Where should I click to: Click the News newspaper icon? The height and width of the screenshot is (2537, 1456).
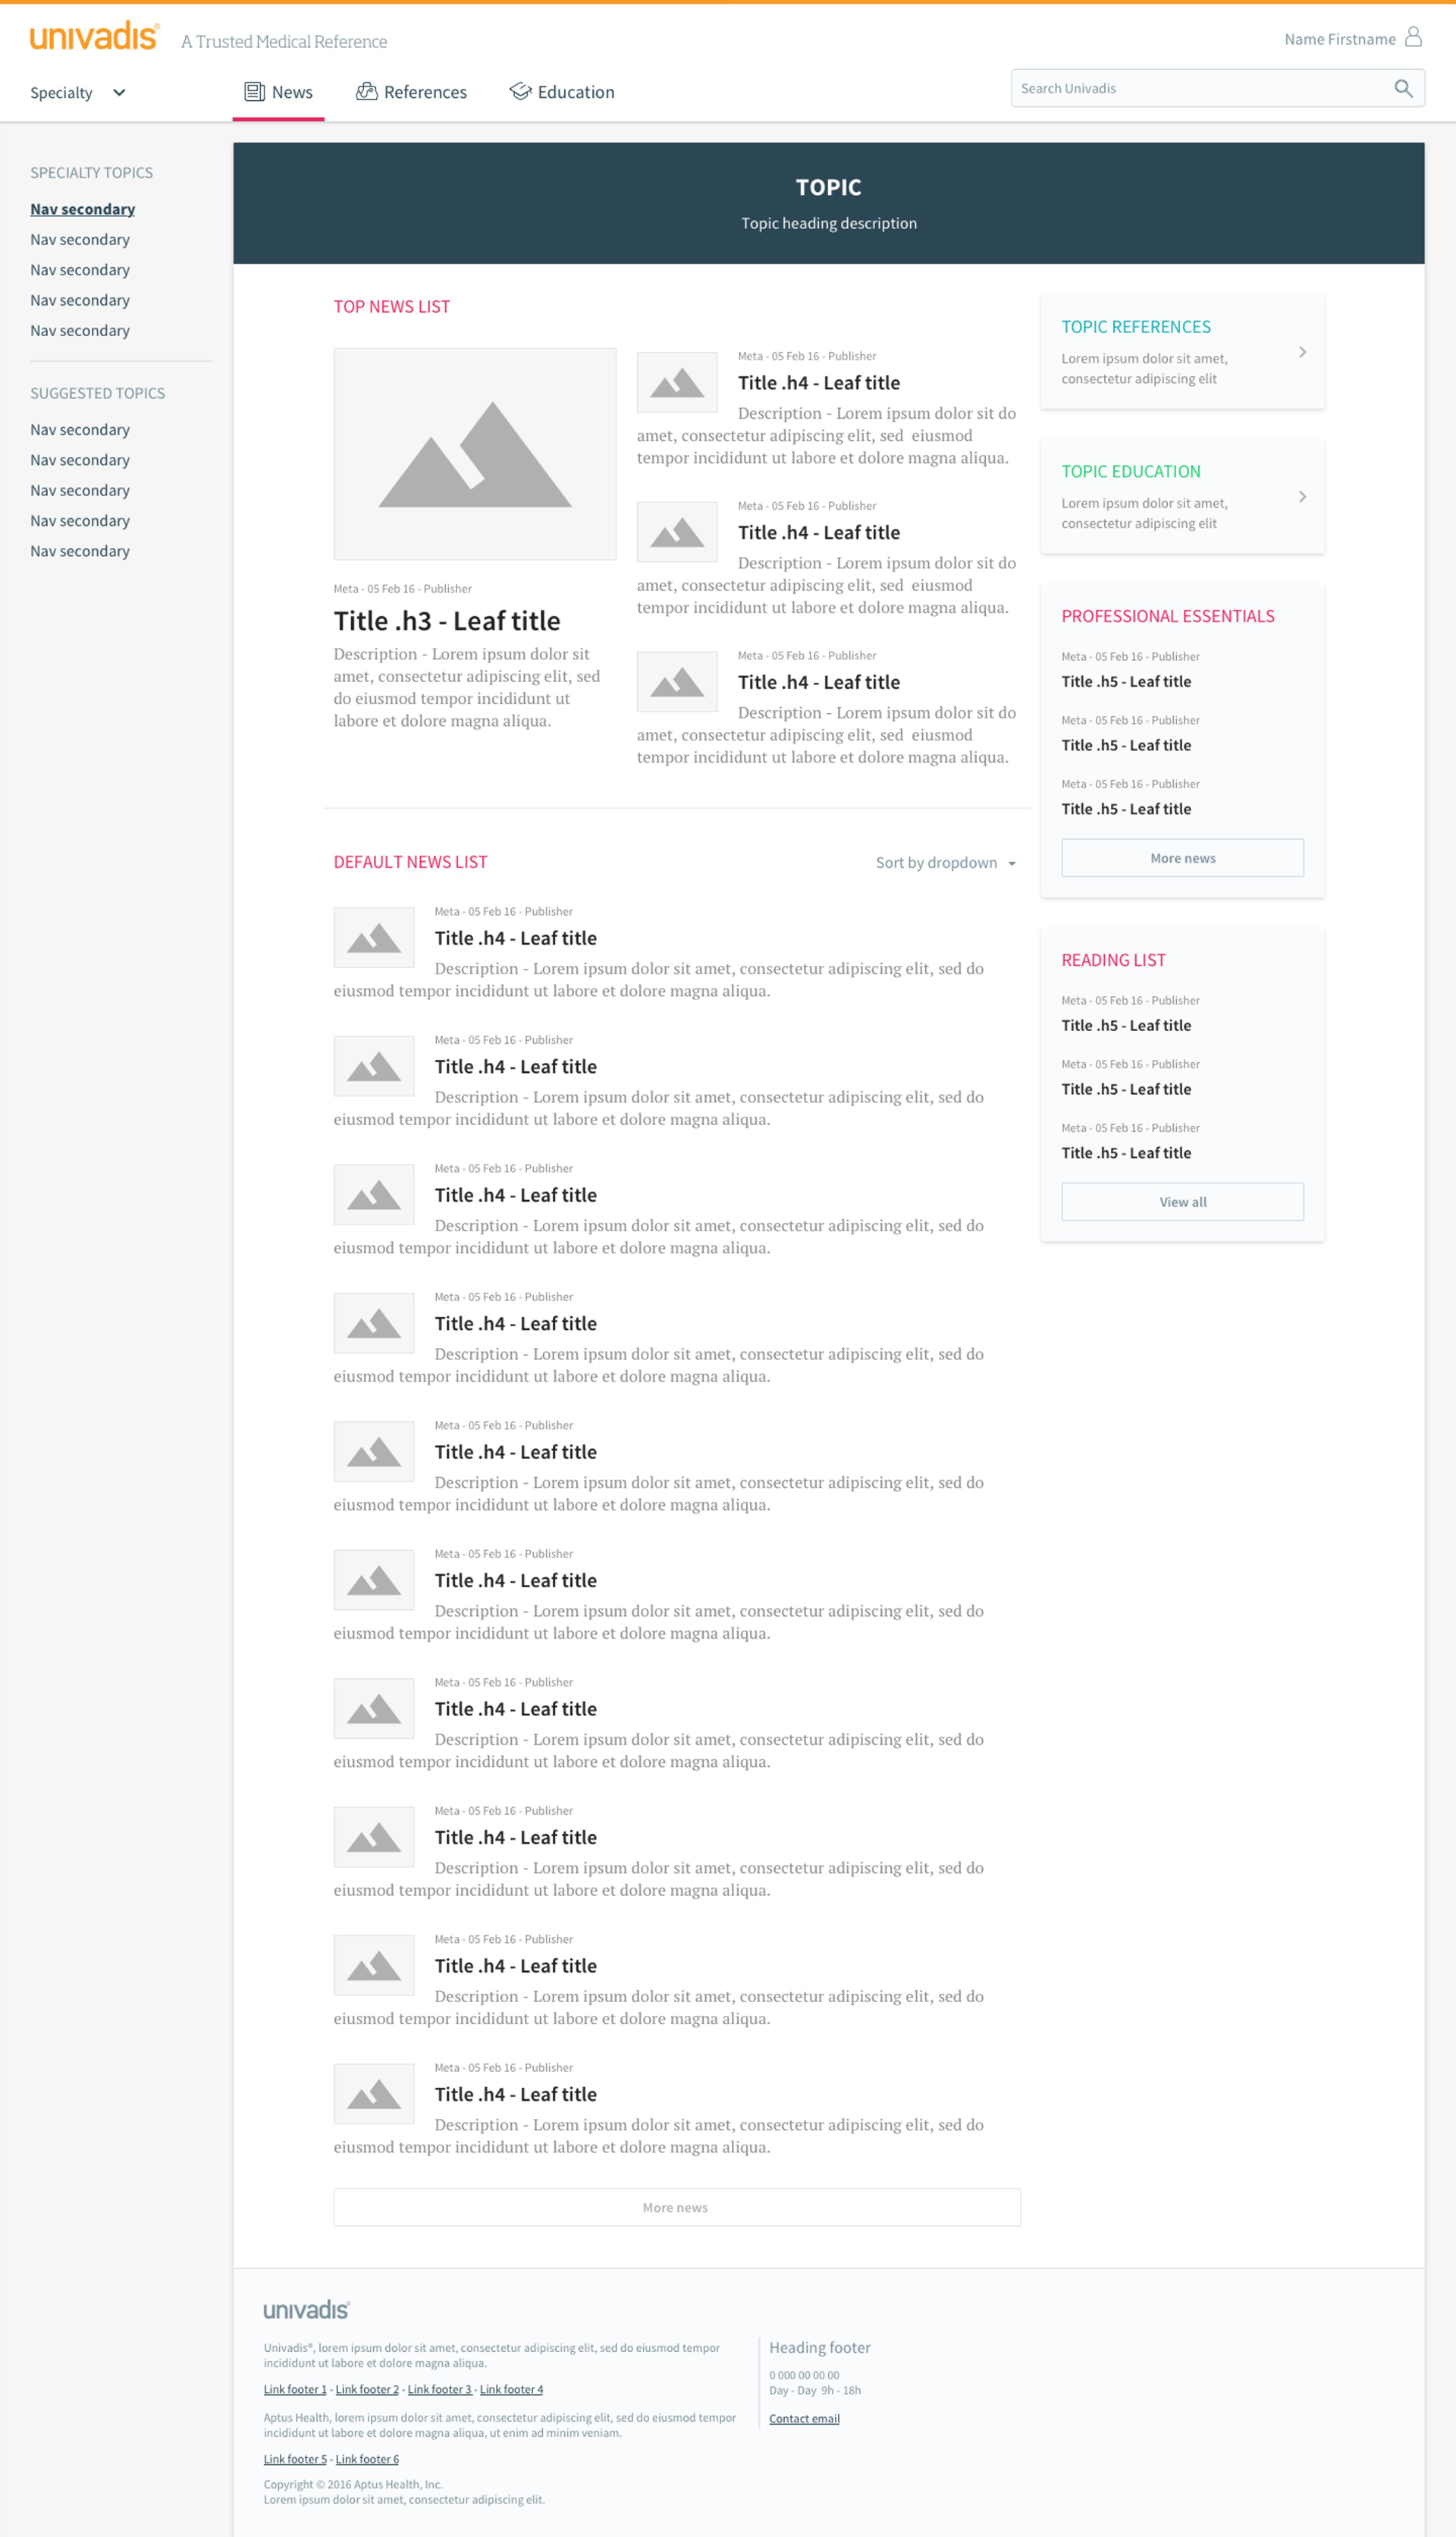click(254, 92)
